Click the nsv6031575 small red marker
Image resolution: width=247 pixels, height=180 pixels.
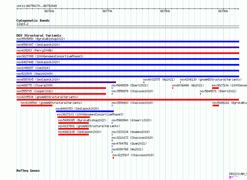pyautogui.click(x=144, y=82)
